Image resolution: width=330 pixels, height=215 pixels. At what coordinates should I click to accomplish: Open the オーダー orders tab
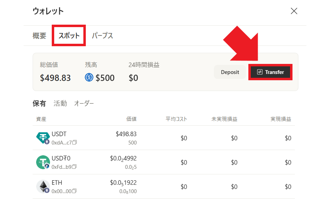[84, 103]
